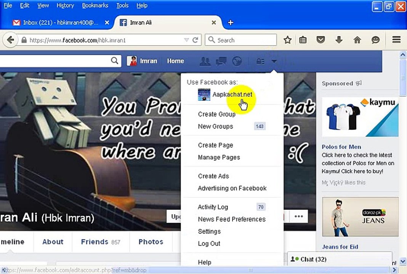Click the horizontal scrollbar right arrow
407x274 pixels.
(394, 270)
